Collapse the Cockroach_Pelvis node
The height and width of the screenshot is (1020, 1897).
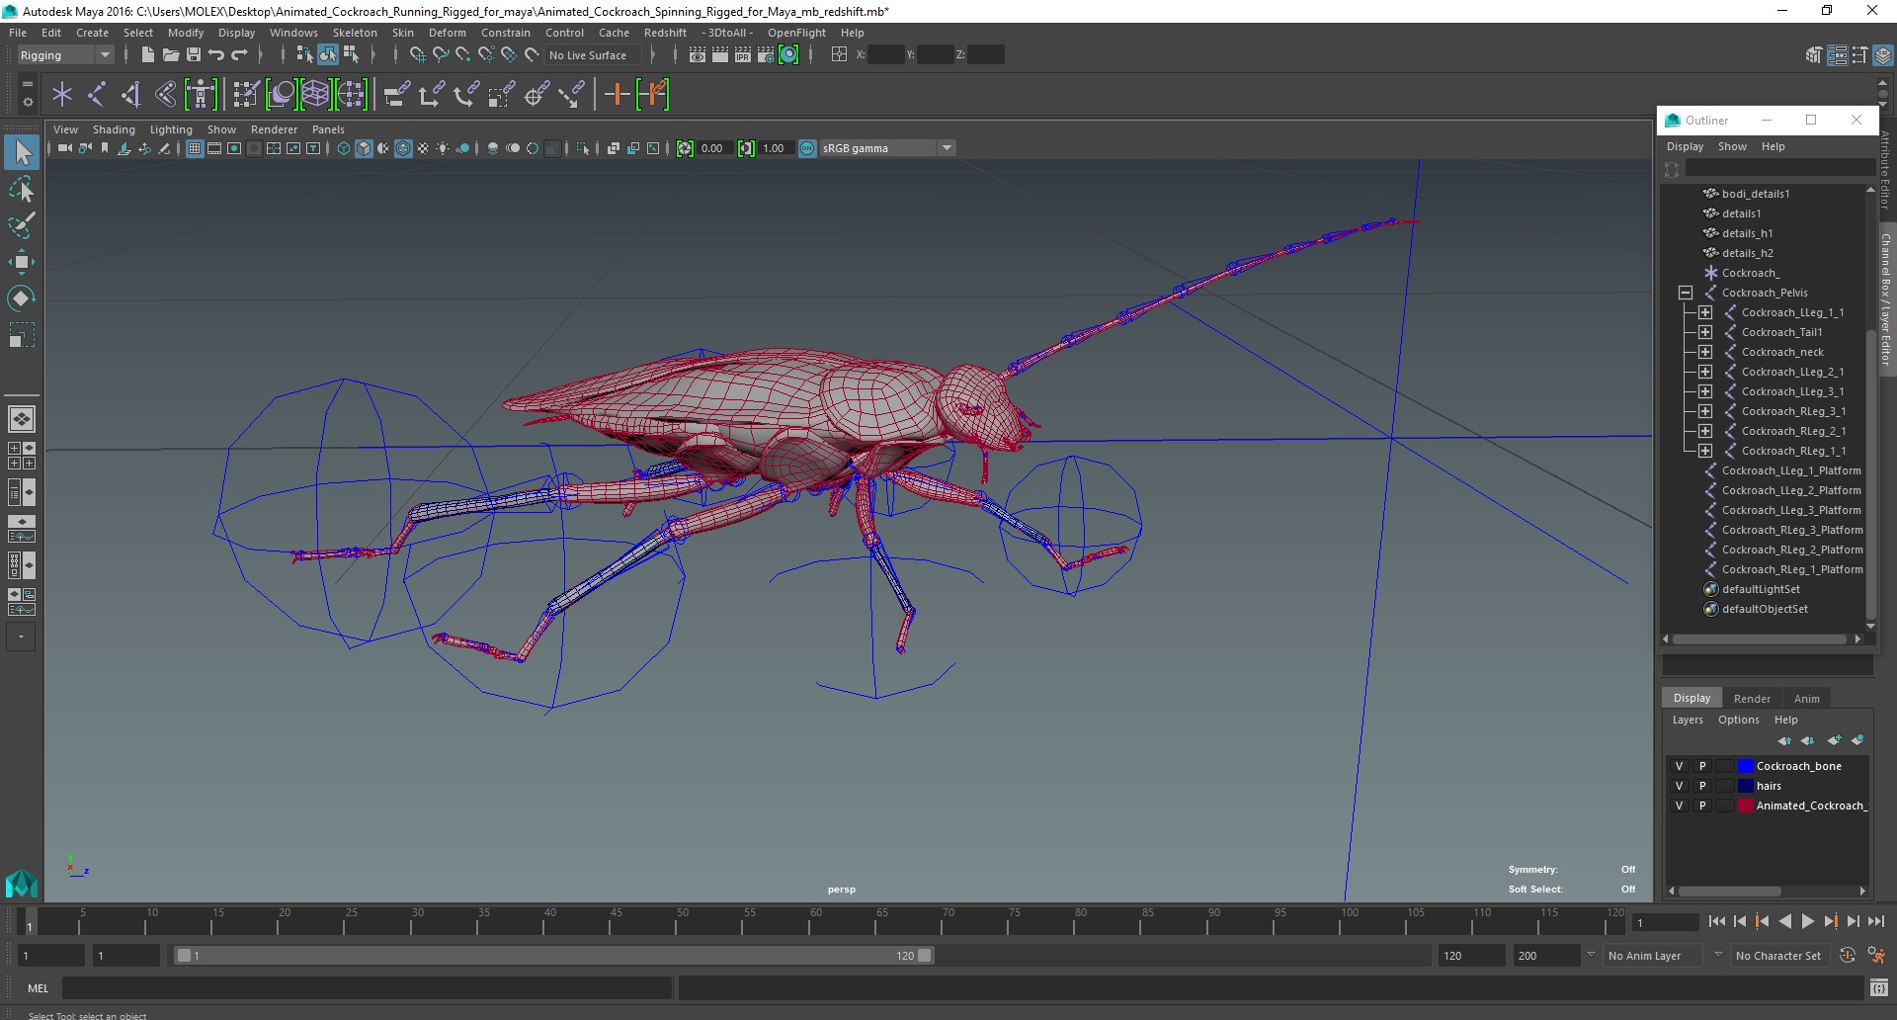(x=1686, y=293)
